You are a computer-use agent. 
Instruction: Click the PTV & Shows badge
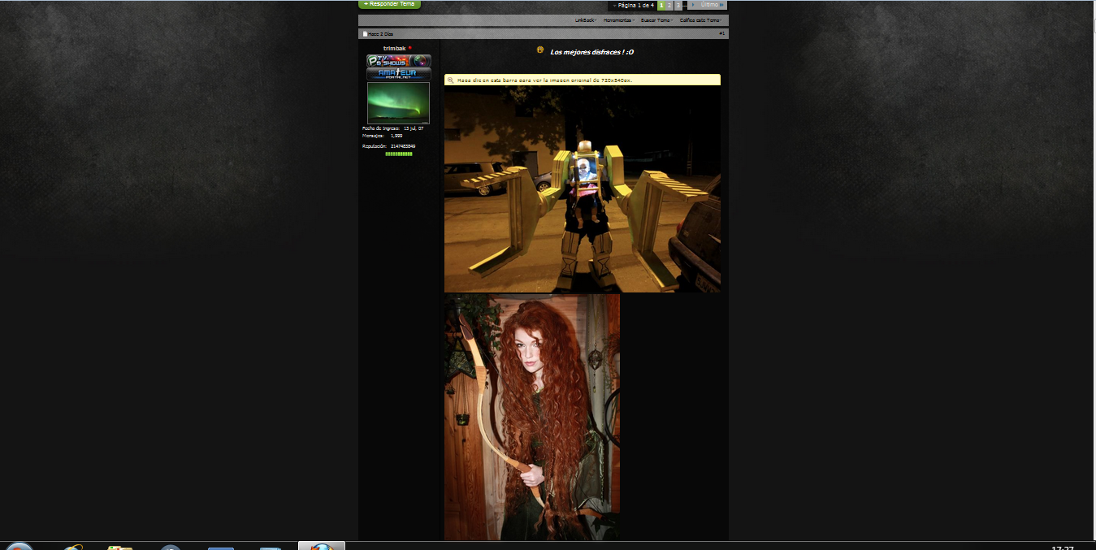pos(398,61)
